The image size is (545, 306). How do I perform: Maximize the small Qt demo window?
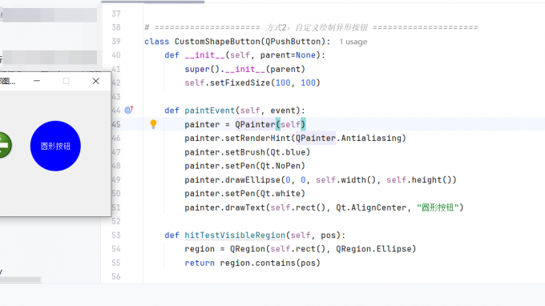[66, 81]
